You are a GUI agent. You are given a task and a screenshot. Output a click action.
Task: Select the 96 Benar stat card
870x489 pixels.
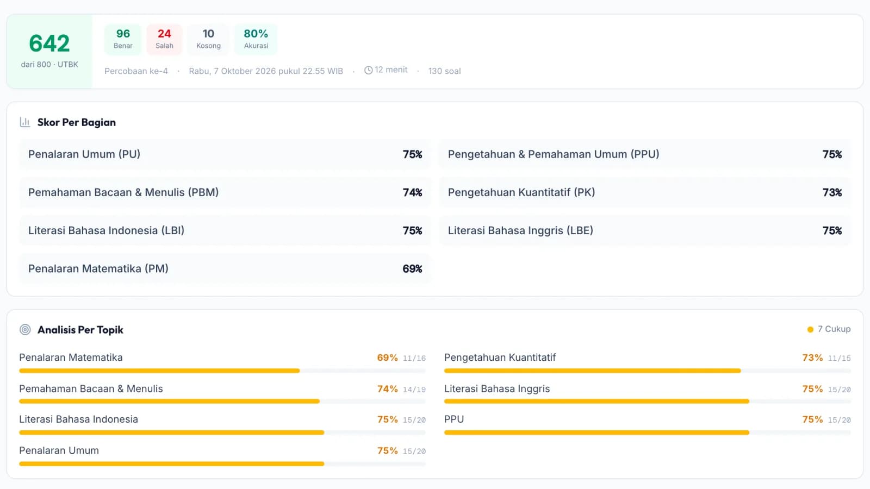click(x=123, y=39)
